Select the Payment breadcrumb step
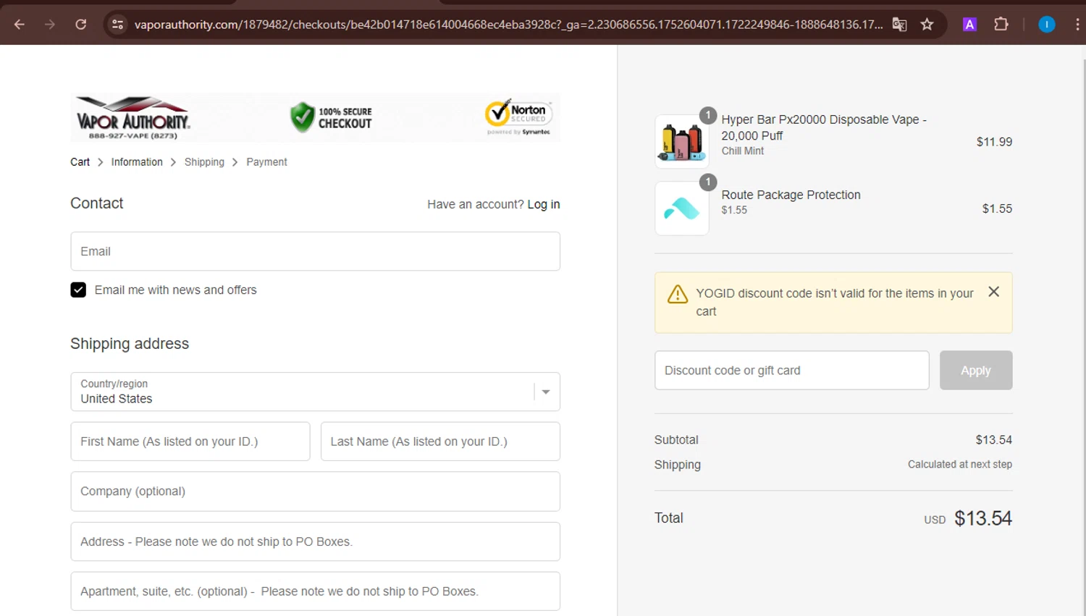Viewport: 1086px width, 616px height. (266, 162)
